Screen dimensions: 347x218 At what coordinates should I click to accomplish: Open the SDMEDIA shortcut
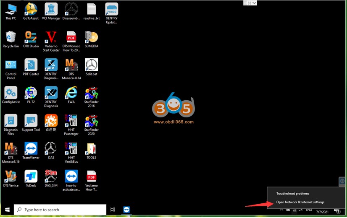tap(92, 40)
